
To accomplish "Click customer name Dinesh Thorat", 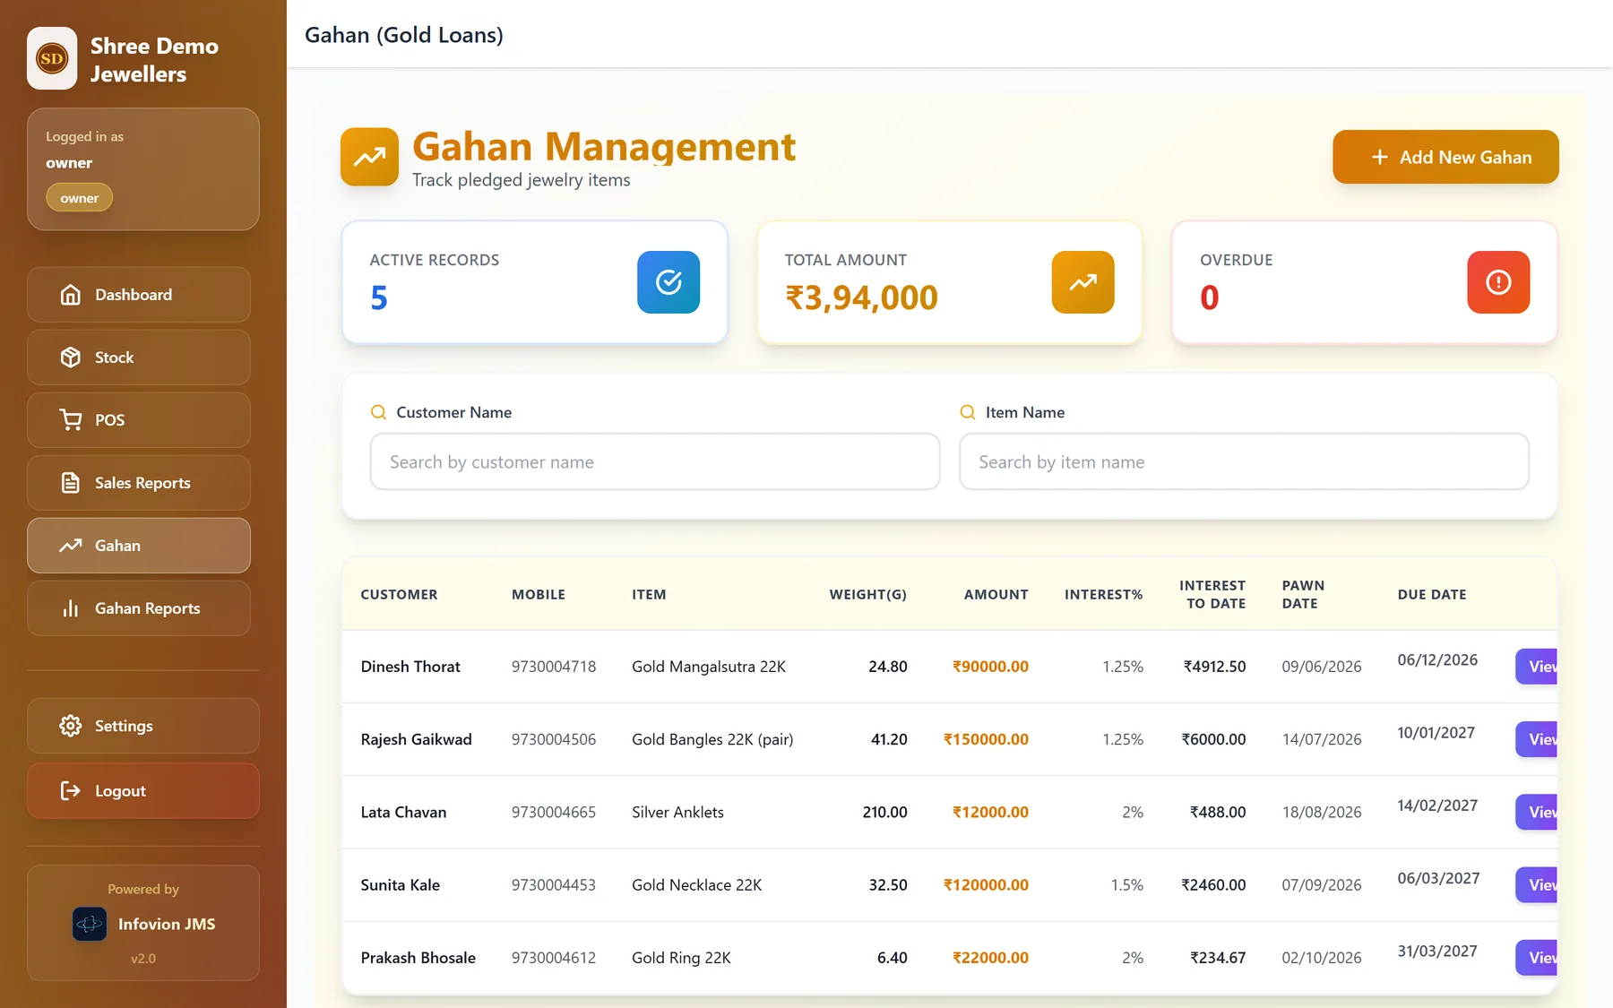I will click(x=410, y=667).
